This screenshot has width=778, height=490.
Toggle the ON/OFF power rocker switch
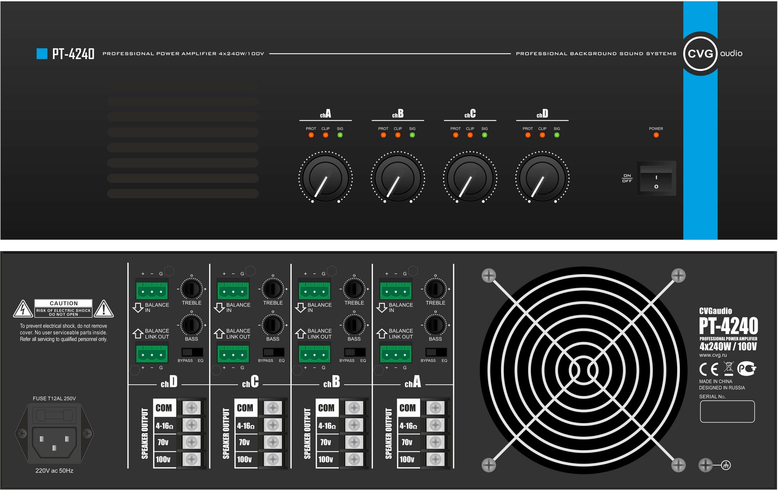(x=656, y=178)
